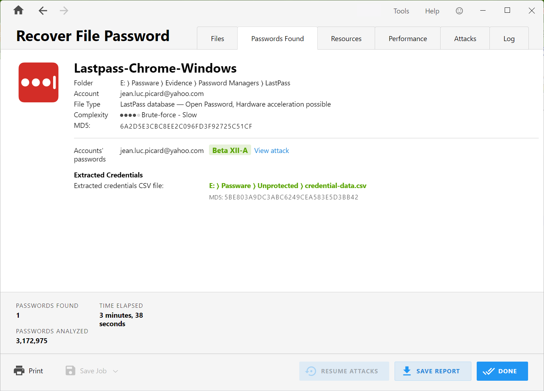Open the Log tab
This screenshot has height=391, width=544.
coord(509,38)
